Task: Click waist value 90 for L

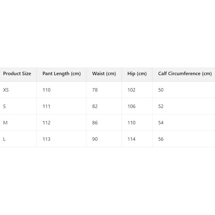Action: [x=95, y=139]
